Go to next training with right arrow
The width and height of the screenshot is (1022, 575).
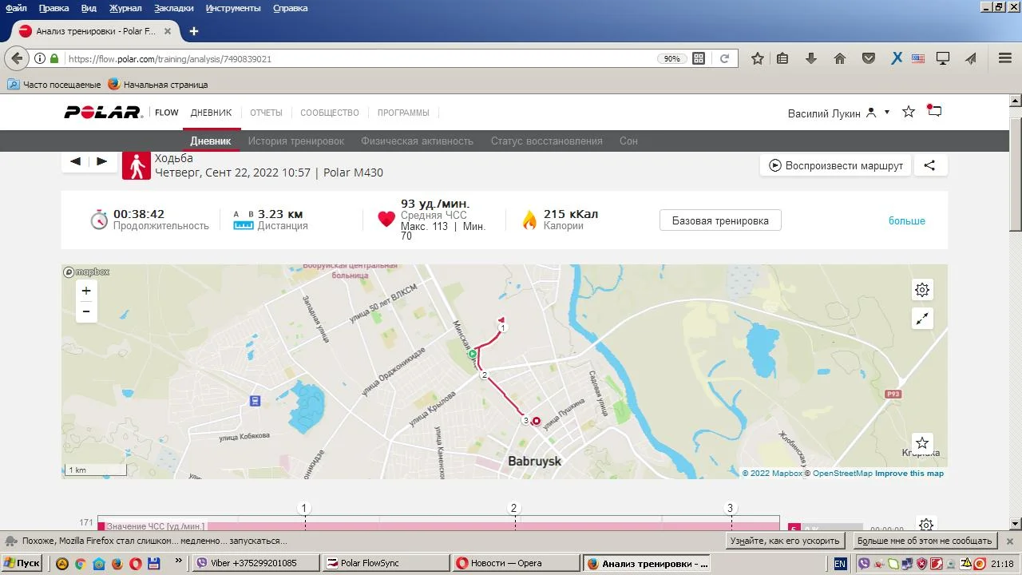[x=101, y=161]
